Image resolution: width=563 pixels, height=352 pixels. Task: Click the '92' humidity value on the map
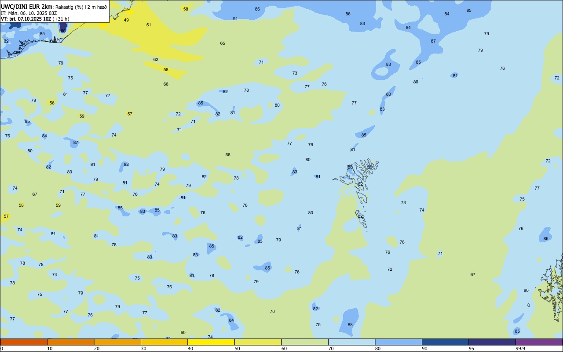6,41
